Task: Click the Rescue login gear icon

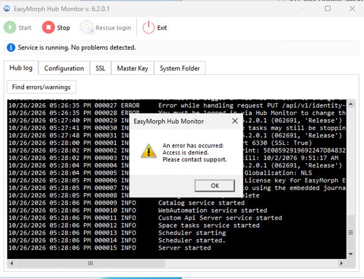Action: (x=87, y=27)
